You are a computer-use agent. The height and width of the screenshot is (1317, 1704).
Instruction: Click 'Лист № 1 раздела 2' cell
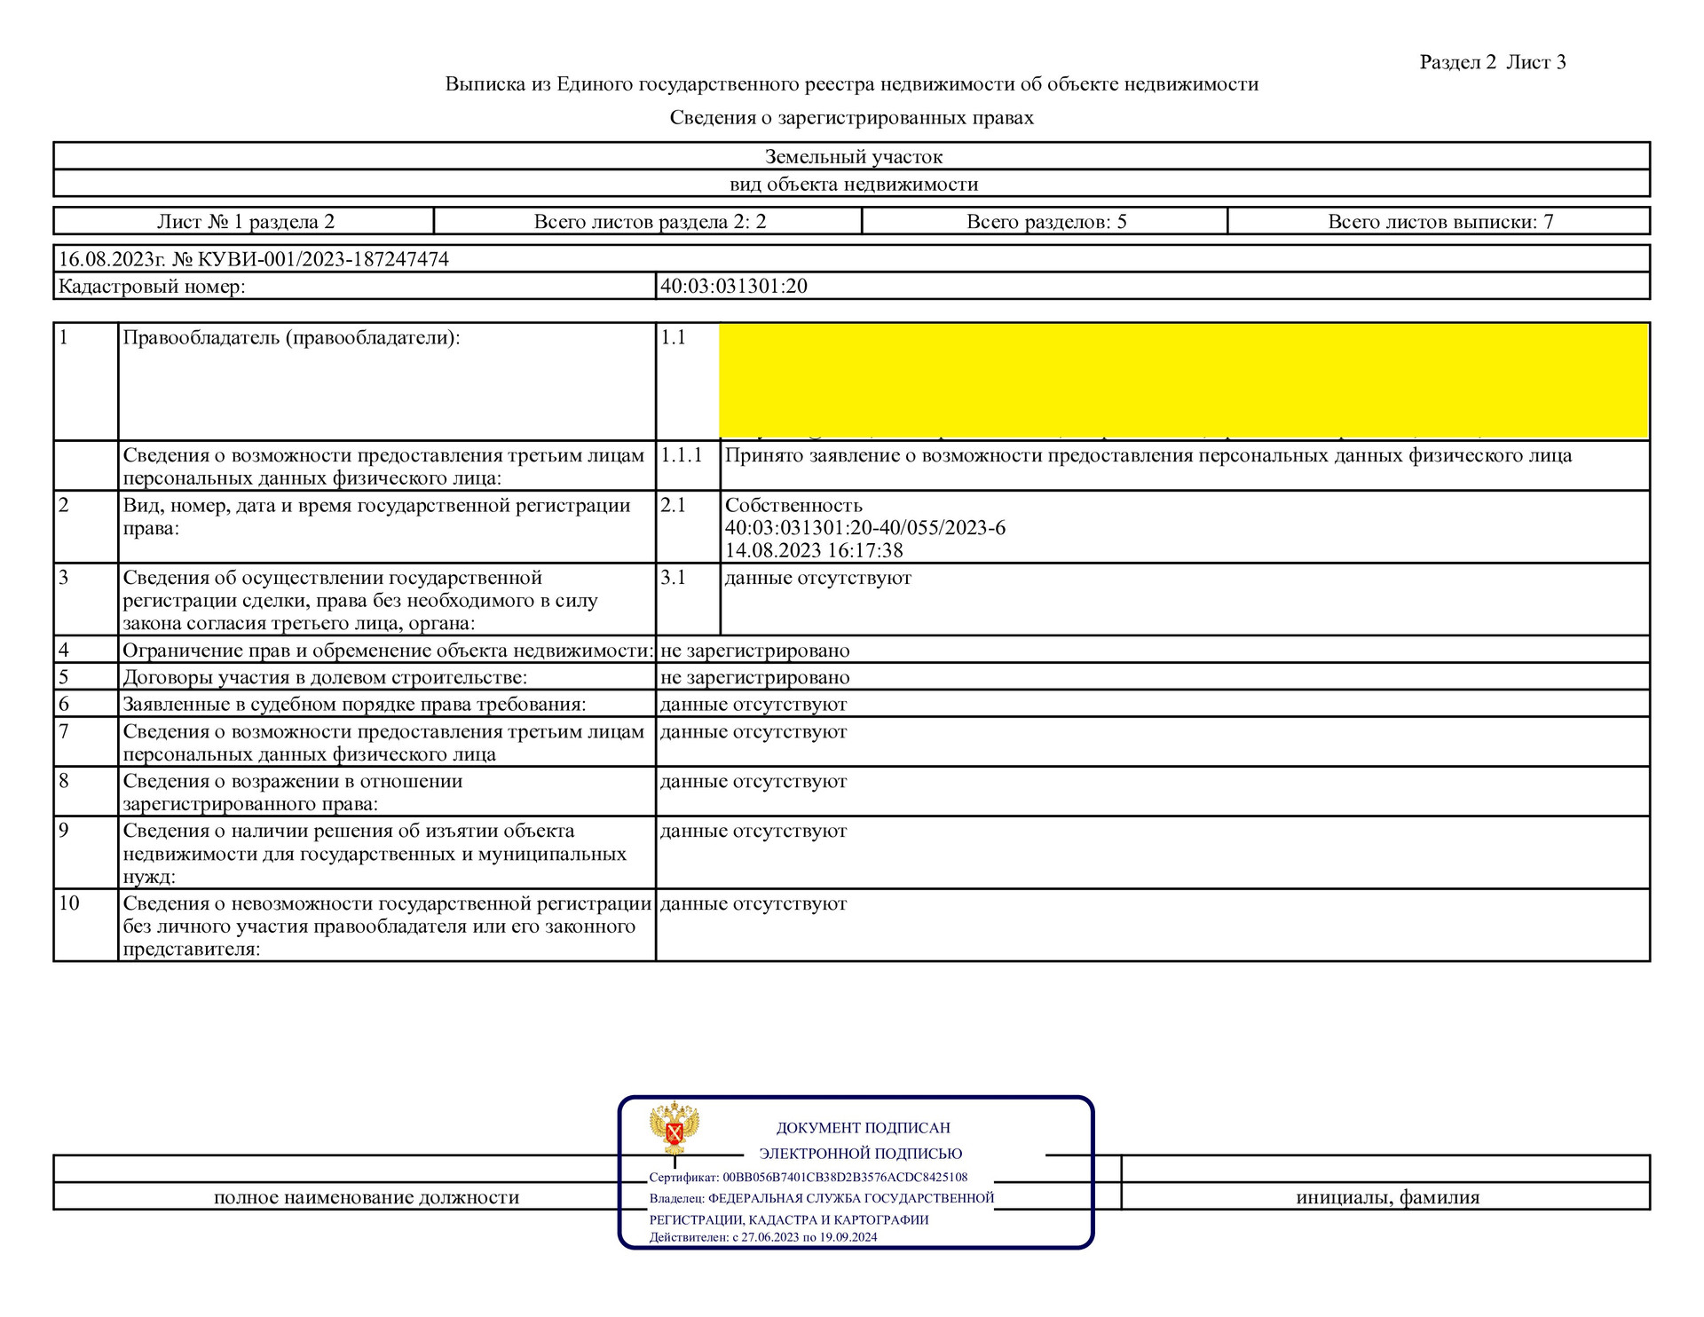[246, 222]
